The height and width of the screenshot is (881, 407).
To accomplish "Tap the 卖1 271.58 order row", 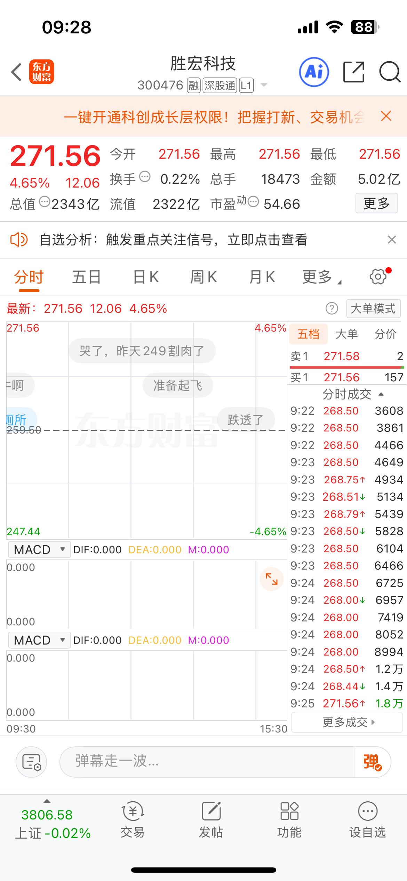I will tap(347, 356).
